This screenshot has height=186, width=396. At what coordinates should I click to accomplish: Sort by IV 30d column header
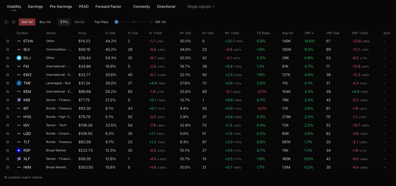pos(110,33)
